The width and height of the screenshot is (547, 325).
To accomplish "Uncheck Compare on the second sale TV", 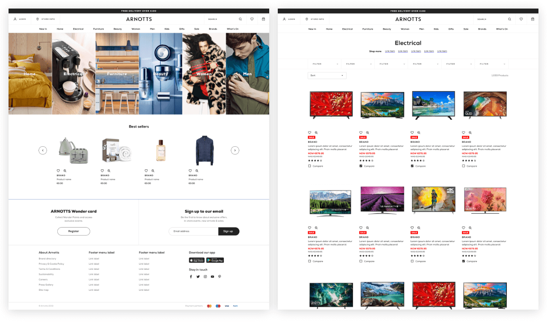I will coord(361,166).
